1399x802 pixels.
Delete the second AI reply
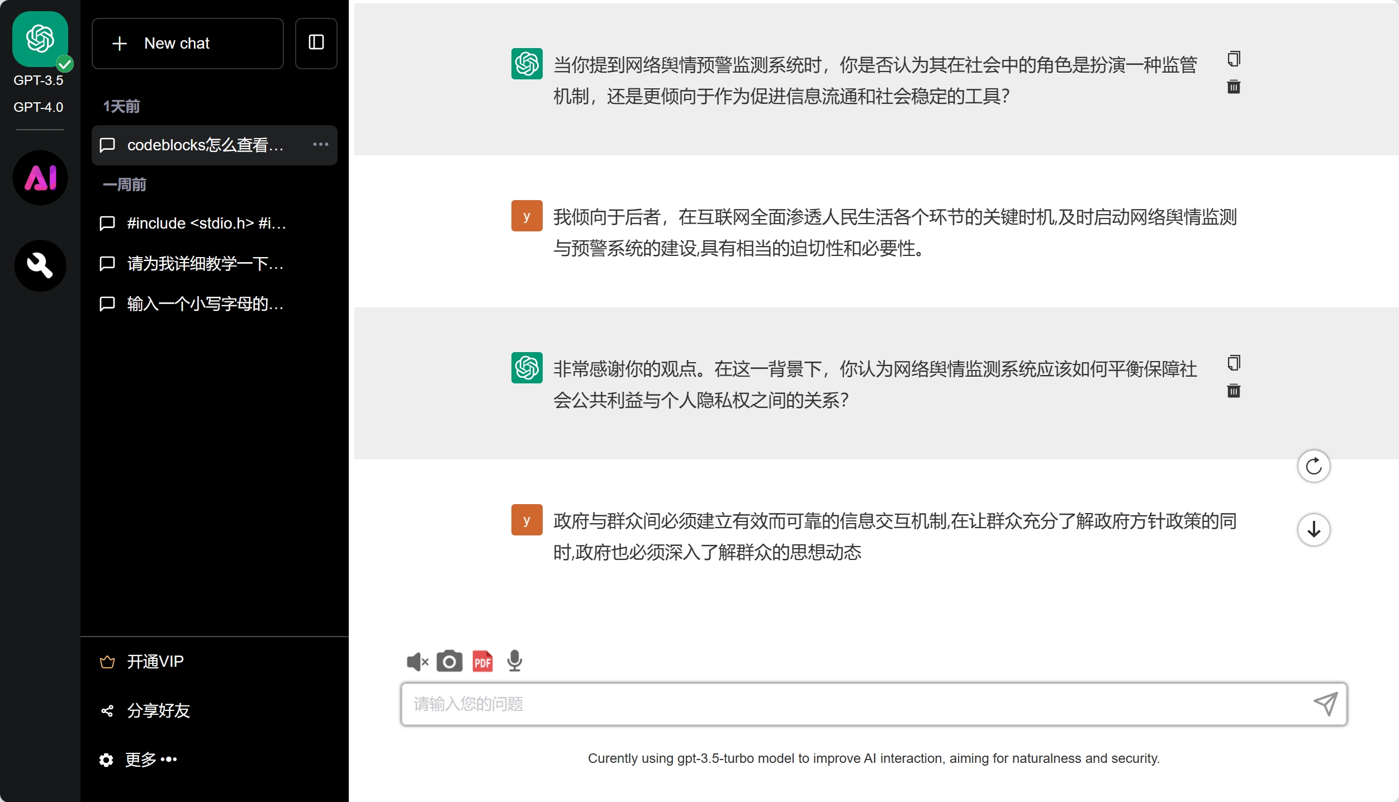pos(1234,391)
